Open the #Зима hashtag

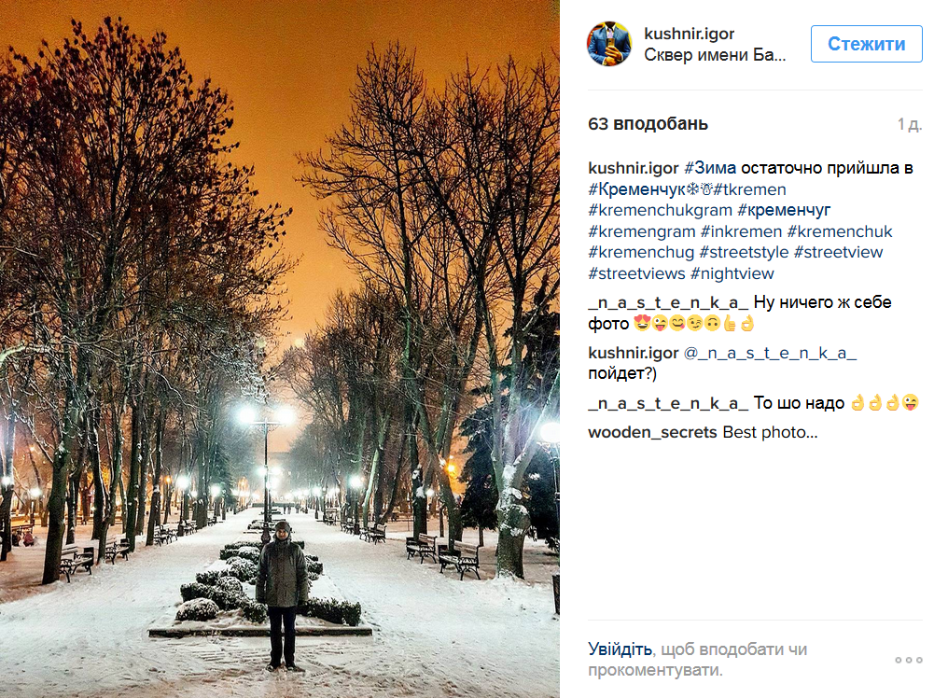click(710, 168)
